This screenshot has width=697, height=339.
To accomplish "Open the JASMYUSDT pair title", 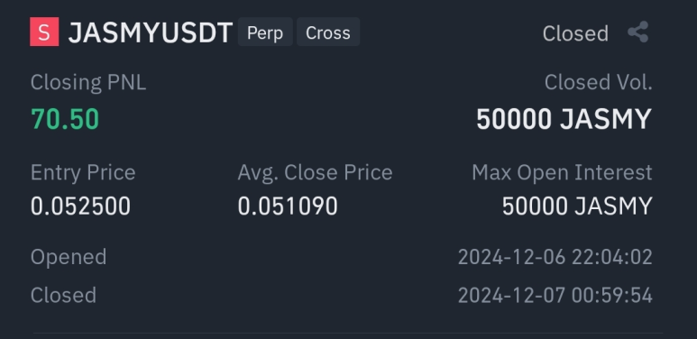I will pos(151,32).
